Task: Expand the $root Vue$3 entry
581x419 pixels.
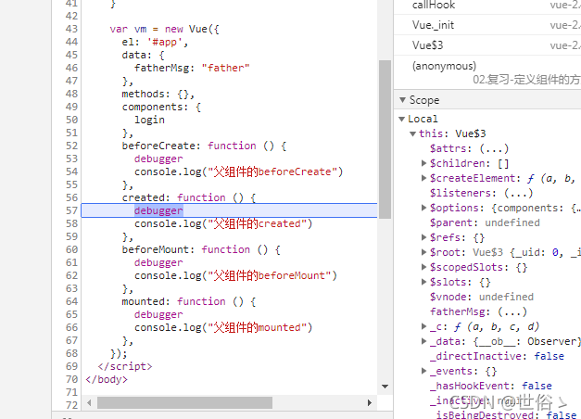Action: [423, 252]
